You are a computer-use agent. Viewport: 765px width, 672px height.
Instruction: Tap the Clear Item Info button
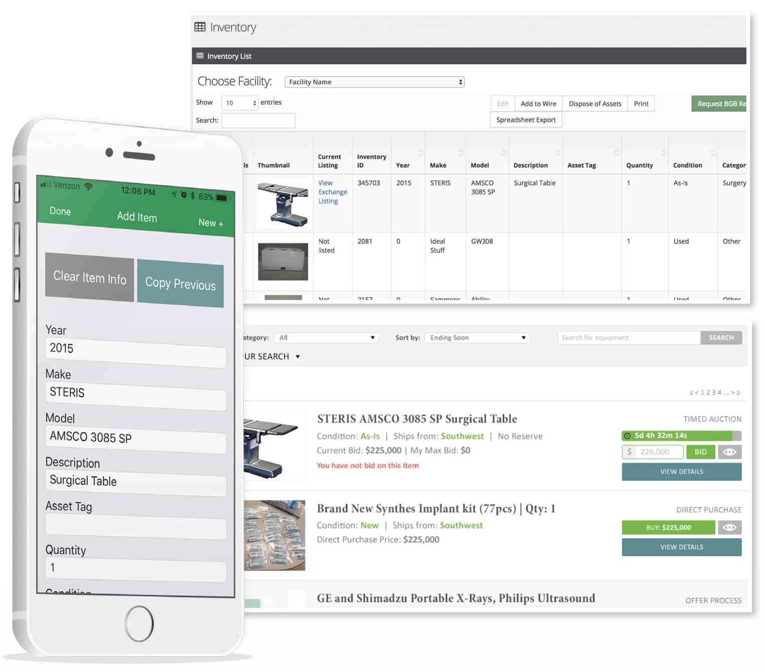click(90, 277)
